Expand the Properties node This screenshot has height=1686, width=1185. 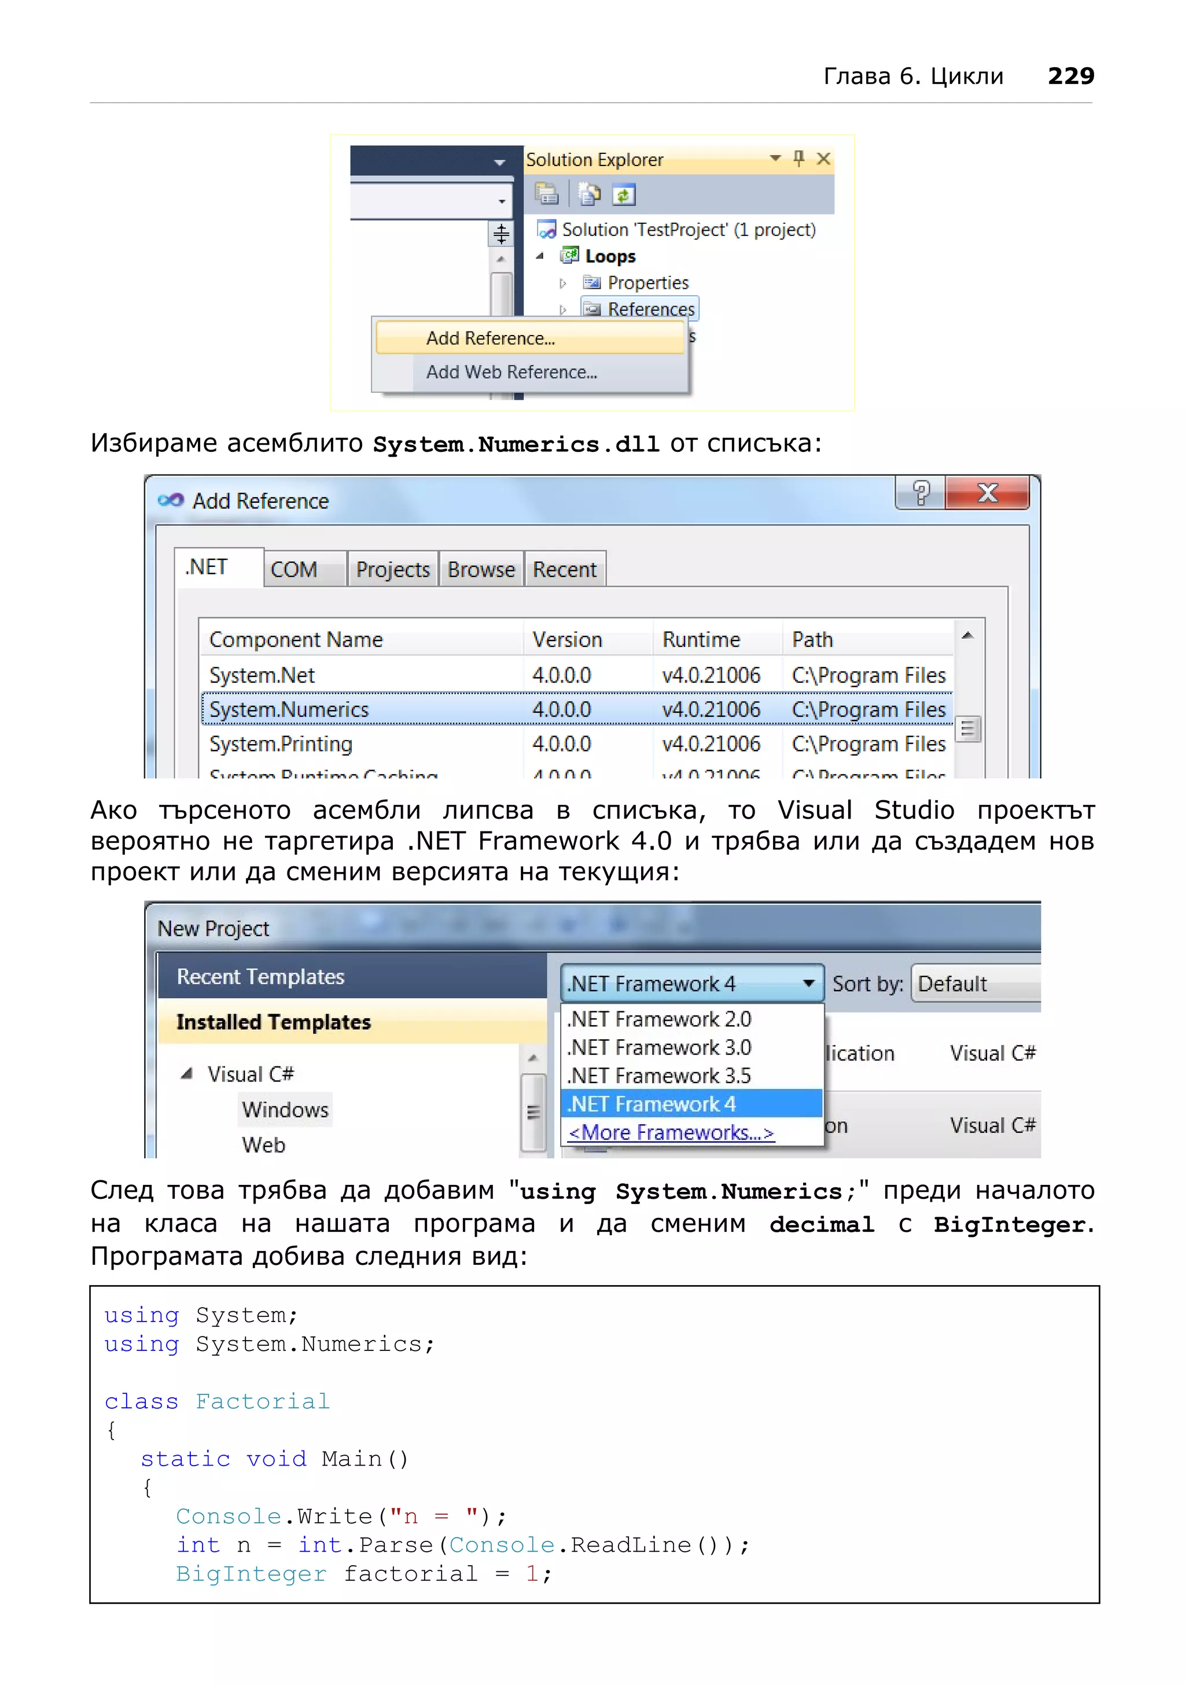563,283
